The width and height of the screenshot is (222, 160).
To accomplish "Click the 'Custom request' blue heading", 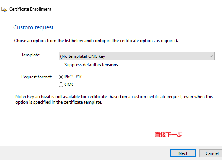I will pyautogui.click(x=33, y=27).
